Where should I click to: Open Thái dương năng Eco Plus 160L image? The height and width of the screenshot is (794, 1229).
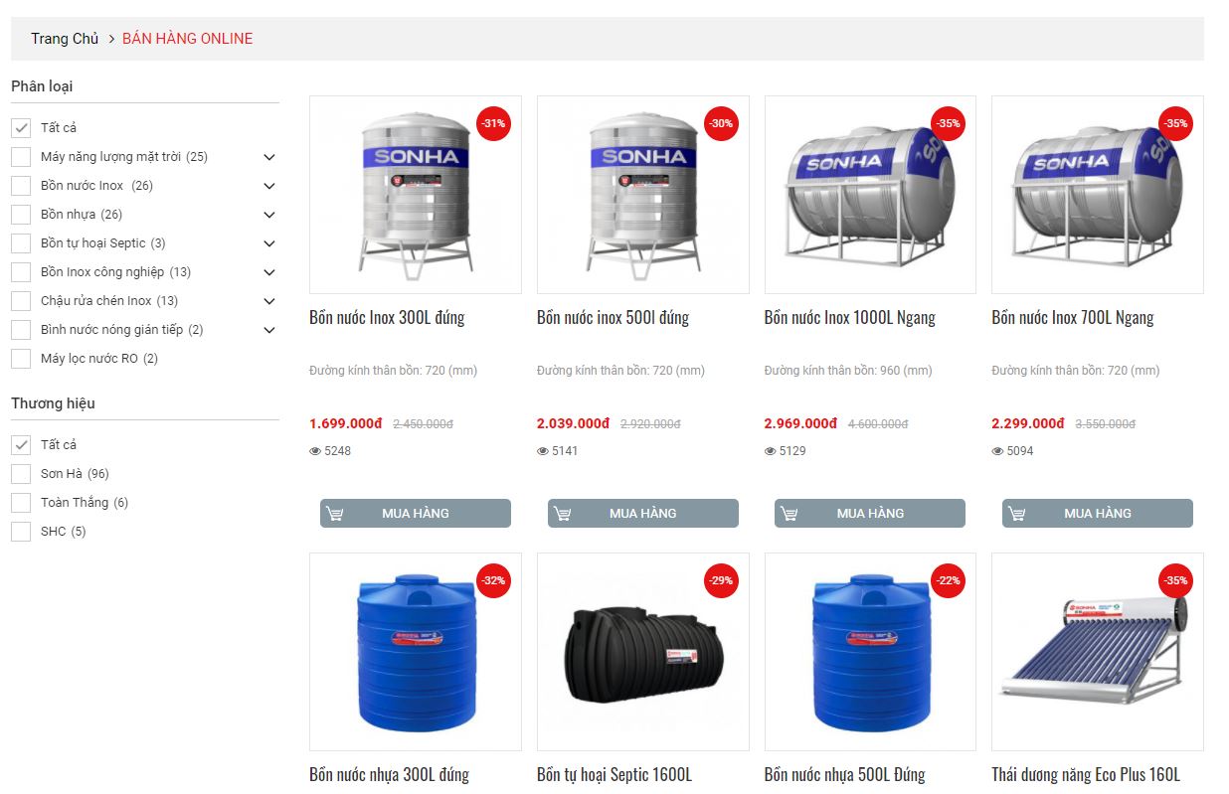[1098, 652]
